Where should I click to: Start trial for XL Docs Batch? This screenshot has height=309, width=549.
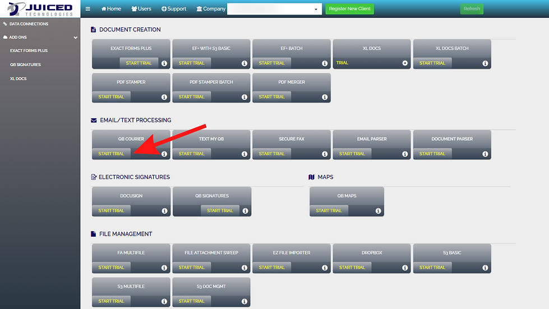432,63
